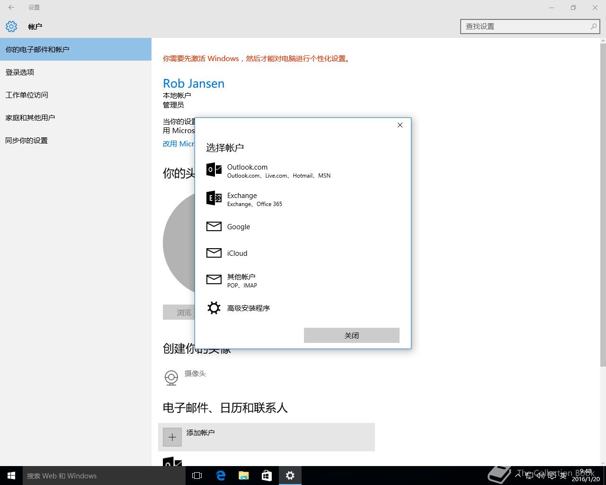This screenshot has width=606, height=485.
Task: Select the Google mail envelope icon
Action: tap(214, 226)
